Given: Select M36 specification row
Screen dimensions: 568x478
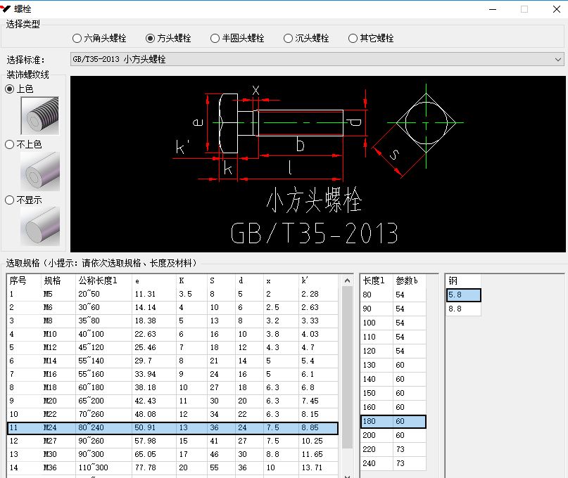Looking at the screenshot, I should tap(172, 468).
